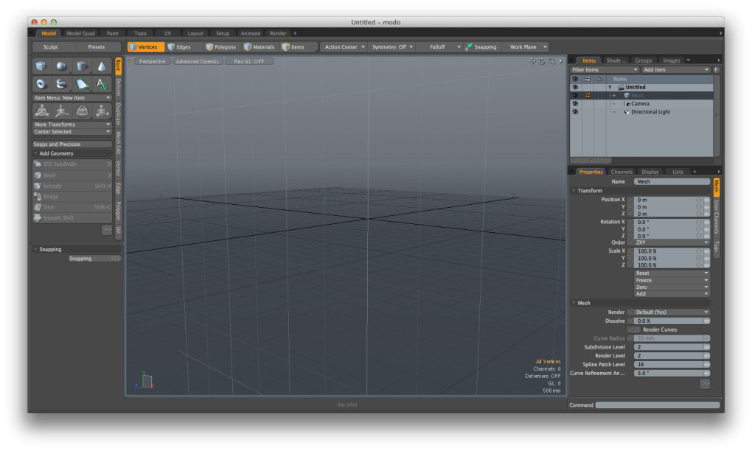The image size is (752, 451).
Task: Open the Groups tab
Action: (x=644, y=60)
